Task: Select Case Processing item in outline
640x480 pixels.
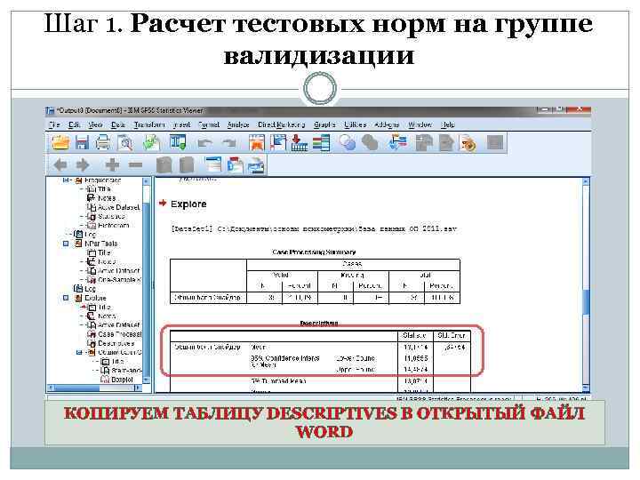Action: click(x=120, y=334)
